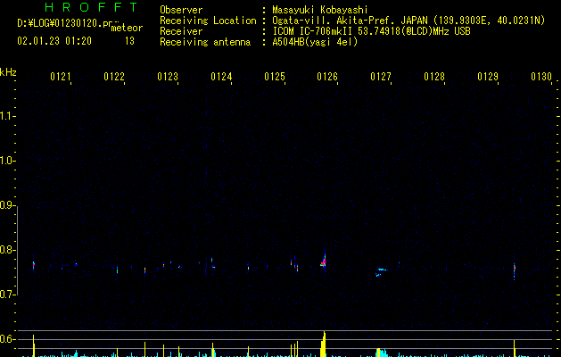Image resolution: width=561 pixels, height=357 pixels.
Task: Click the 1.0 kHz frequency label
Action: (x=7, y=161)
